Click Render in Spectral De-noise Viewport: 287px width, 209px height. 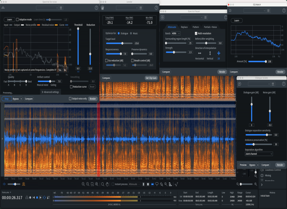(x=92, y=99)
